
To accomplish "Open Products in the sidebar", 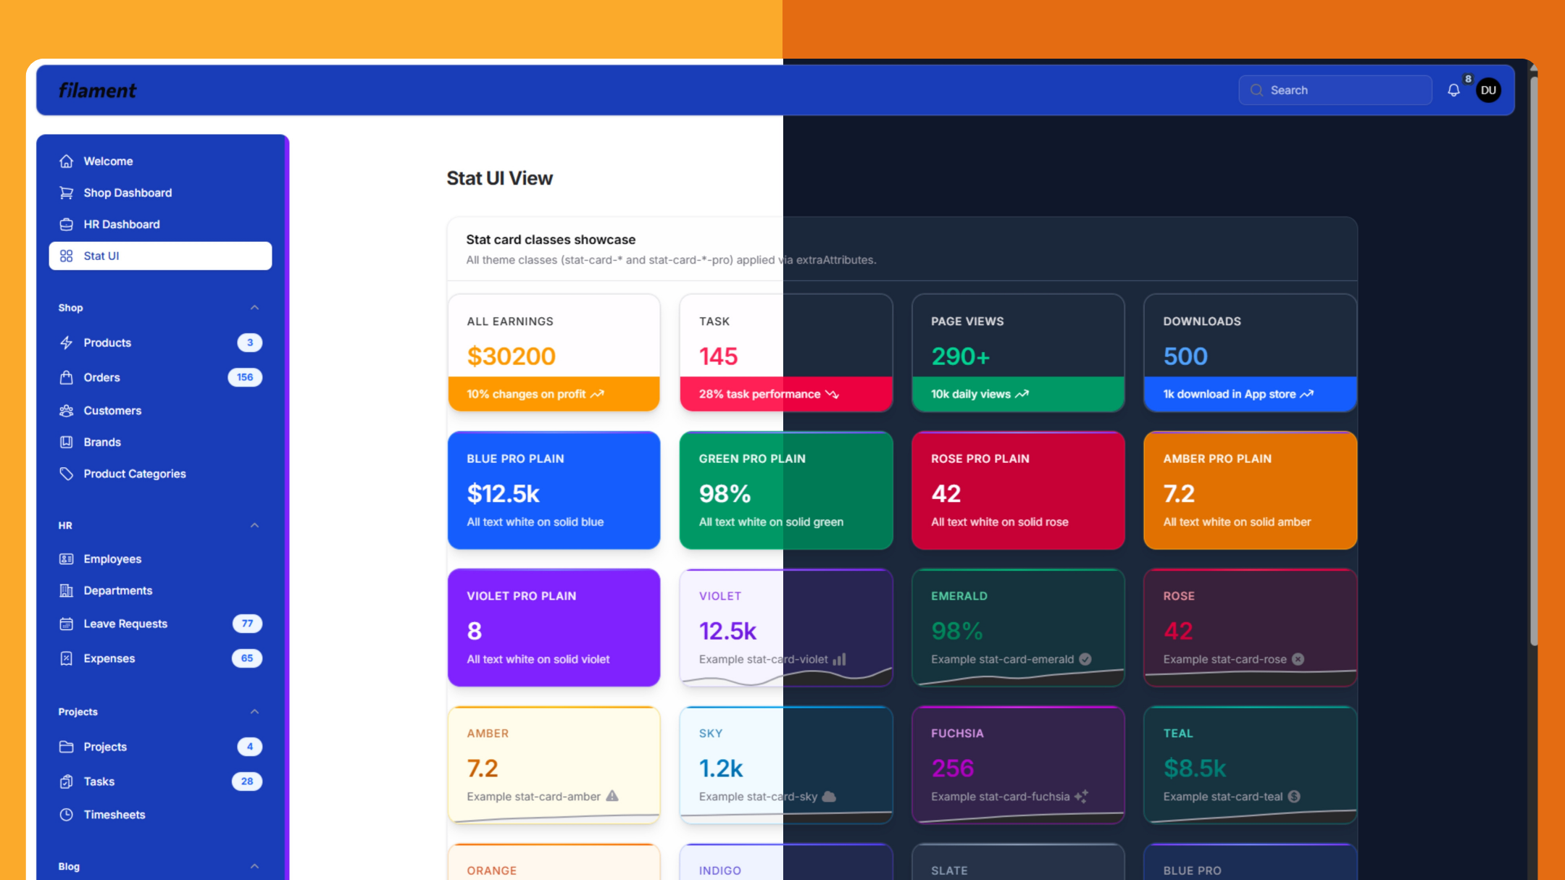I will (x=160, y=343).
